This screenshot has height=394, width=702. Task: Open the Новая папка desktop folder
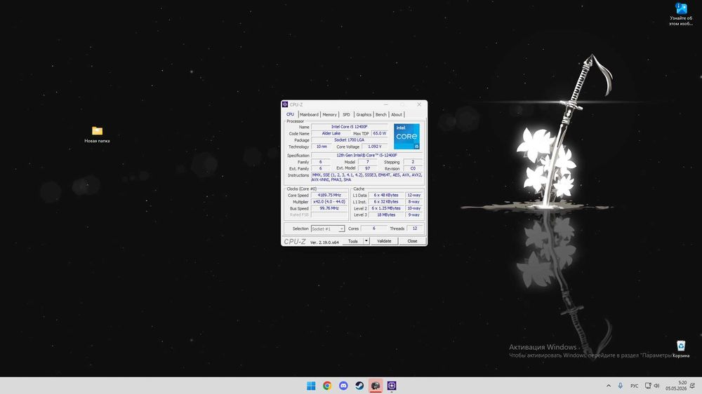click(97, 134)
